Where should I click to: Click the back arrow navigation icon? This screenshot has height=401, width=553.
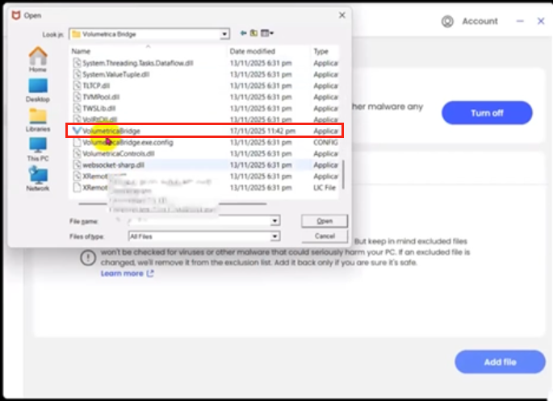pos(242,33)
